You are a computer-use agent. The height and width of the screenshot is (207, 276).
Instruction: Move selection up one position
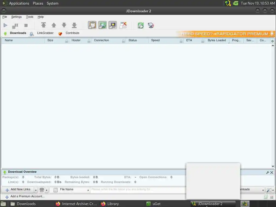tap(54, 25)
